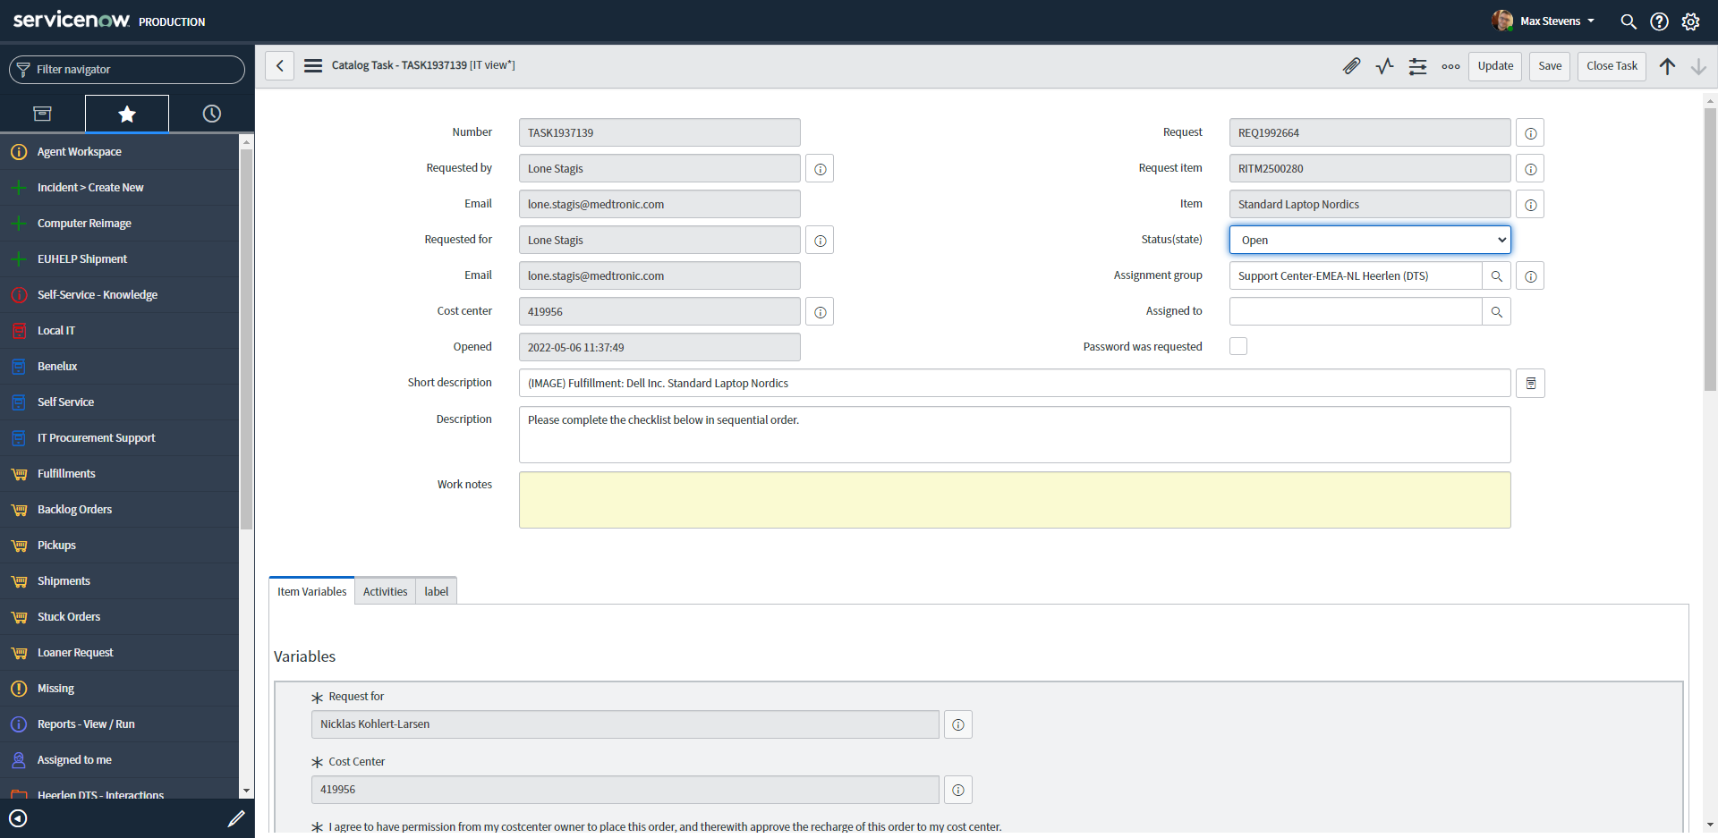This screenshot has height=838, width=1718.
Task: Toggle Password was requested checkbox
Action: 1238,346
